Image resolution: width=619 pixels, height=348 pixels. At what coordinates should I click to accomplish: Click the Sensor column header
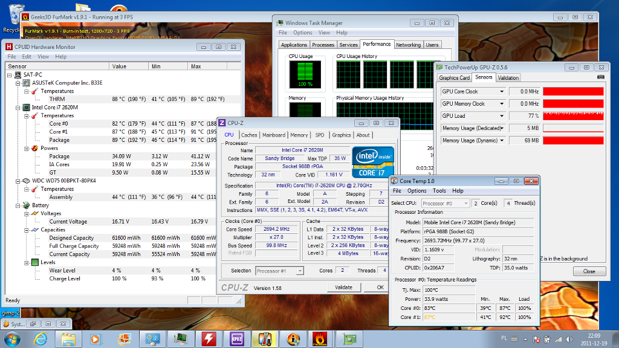(57, 66)
